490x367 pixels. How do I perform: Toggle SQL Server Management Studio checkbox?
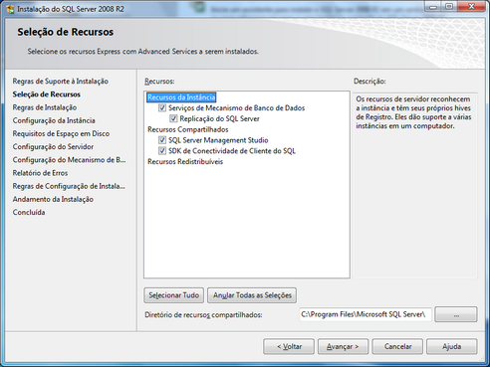(162, 140)
